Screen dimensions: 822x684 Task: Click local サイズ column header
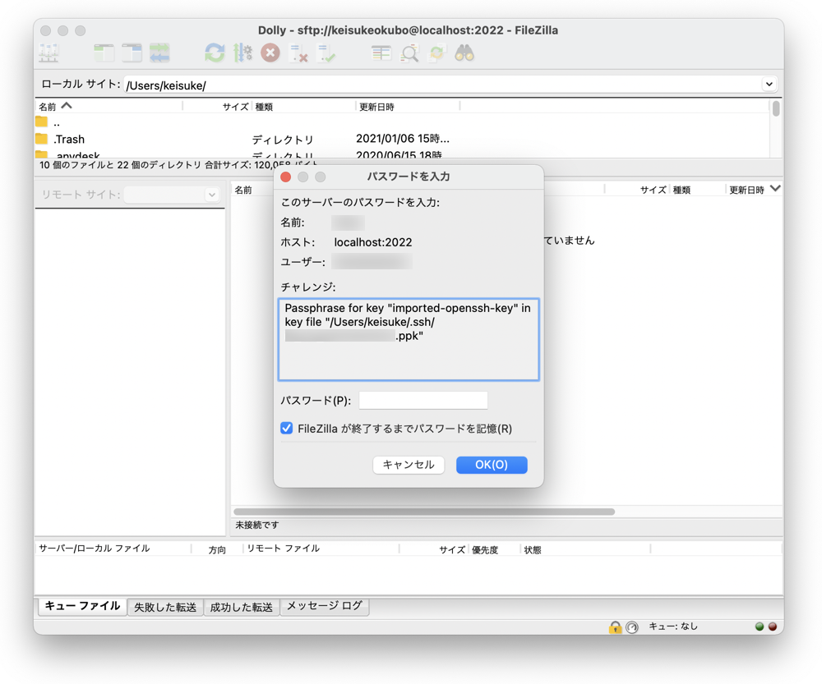218,106
